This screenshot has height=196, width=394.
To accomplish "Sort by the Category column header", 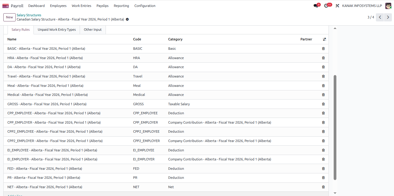I will tap(175, 39).
